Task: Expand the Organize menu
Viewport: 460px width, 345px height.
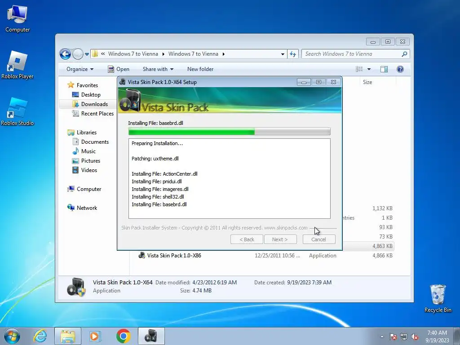Action: [80, 69]
